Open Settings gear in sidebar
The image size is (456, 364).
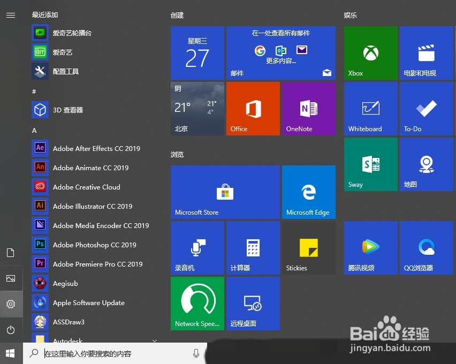tap(11, 304)
